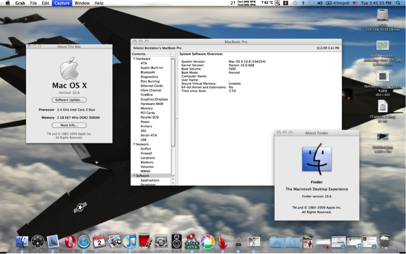Viewport: 406px width, 254px height.
Task: Click the Time Machine menu bar icon
Action: click(295, 3)
